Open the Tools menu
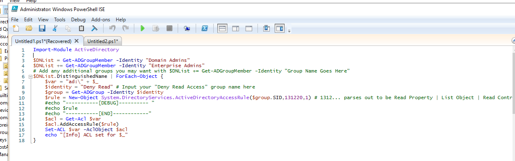Screen dimensions: 515x161 point(60,19)
